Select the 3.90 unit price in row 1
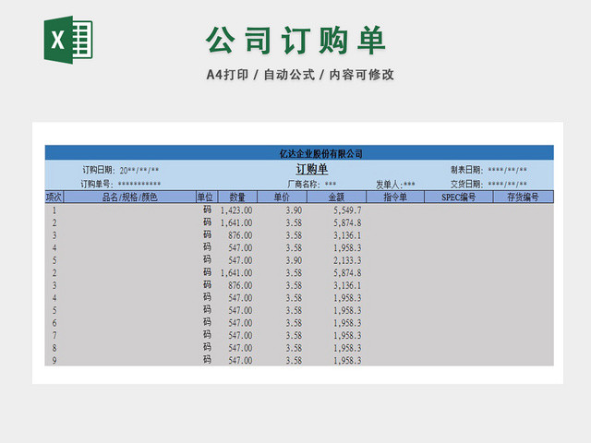The height and width of the screenshot is (443, 591). pyautogui.click(x=294, y=210)
